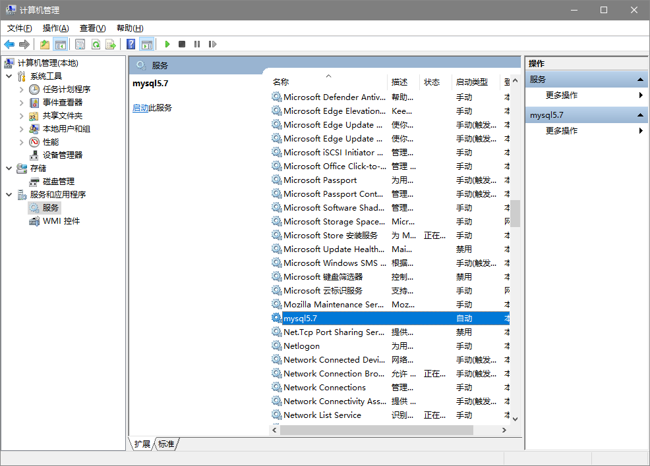Click the Forward arrow toolbar icon
The height and width of the screenshot is (466, 650).
pyautogui.click(x=24, y=44)
